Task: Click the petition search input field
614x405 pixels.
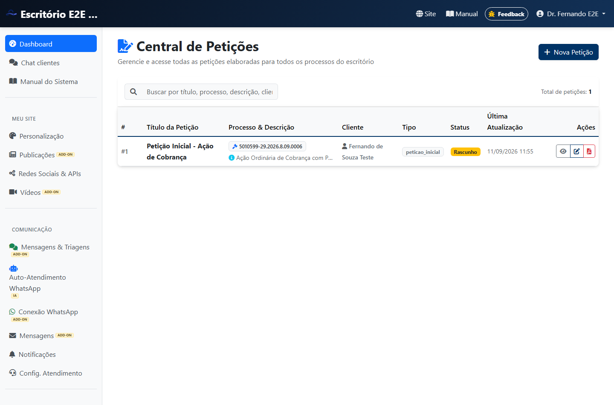Action: (x=210, y=92)
